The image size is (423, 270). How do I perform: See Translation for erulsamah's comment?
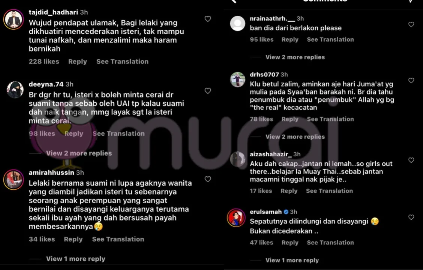[x=330, y=243]
